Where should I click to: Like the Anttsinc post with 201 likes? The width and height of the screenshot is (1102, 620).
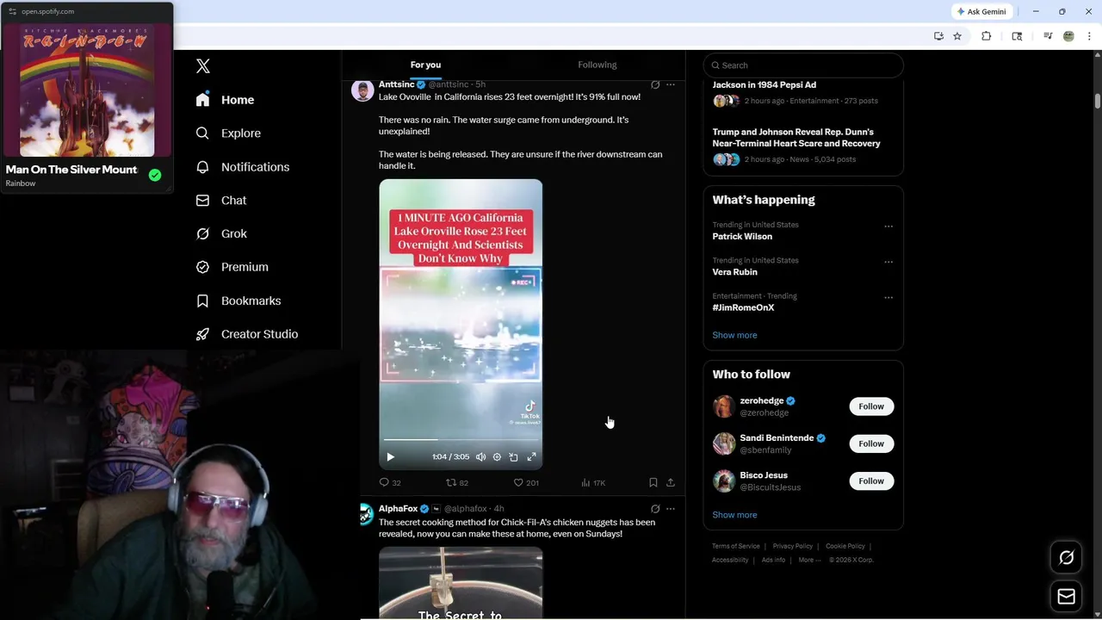tap(525, 483)
